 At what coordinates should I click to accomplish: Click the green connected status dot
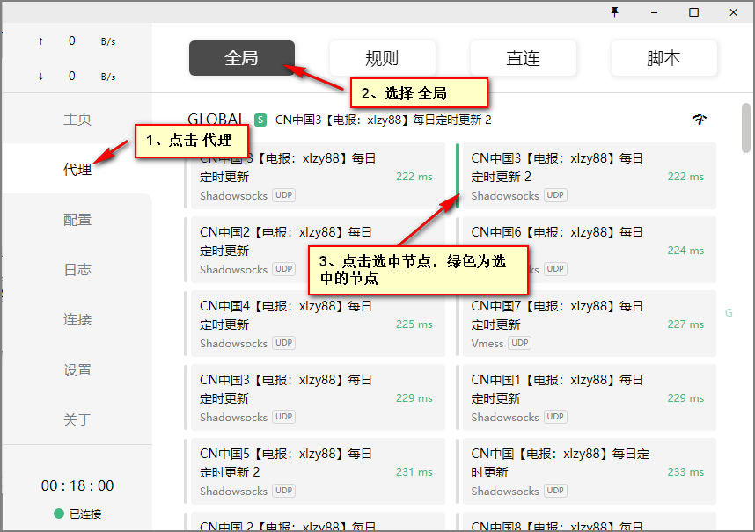point(59,514)
